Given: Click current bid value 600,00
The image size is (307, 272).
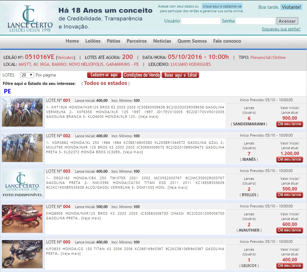Looking at the screenshot, I should 290,224.
